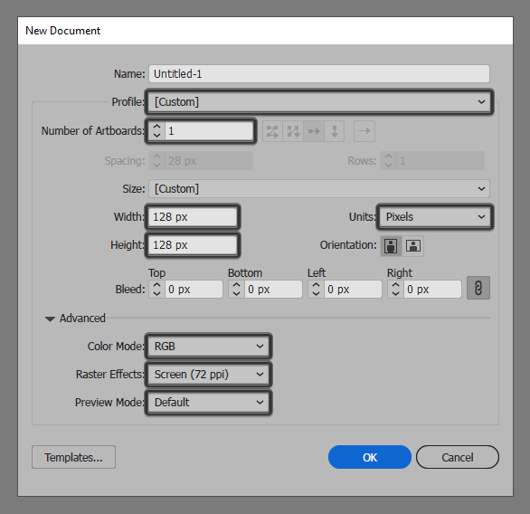Viewport: 530px width, 514px height.
Task: Click the Cancel button
Action: pyautogui.click(x=458, y=457)
